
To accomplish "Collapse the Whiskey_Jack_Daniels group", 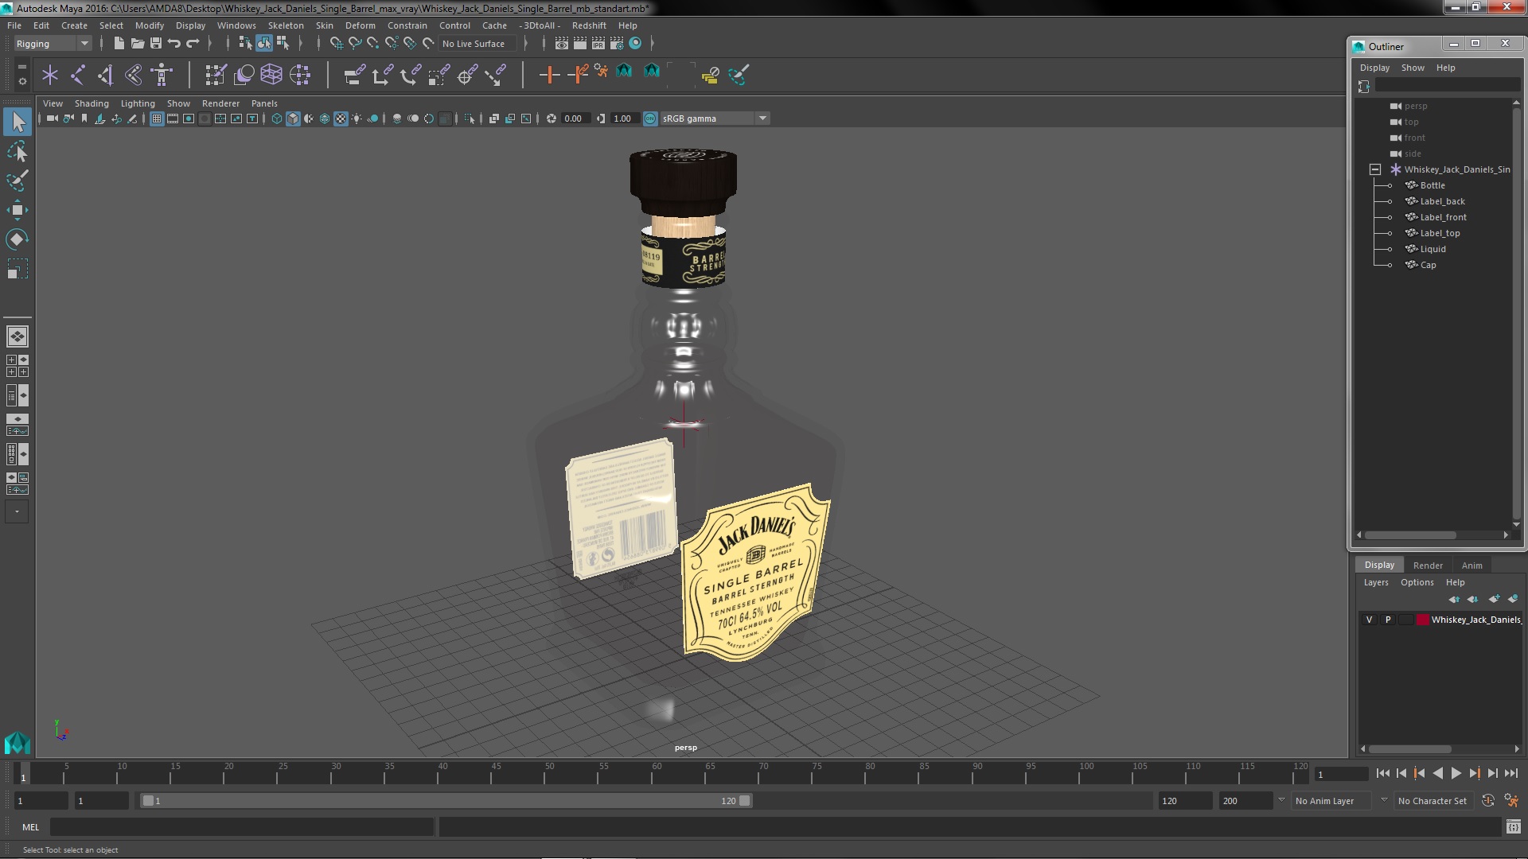I will 1374,169.
